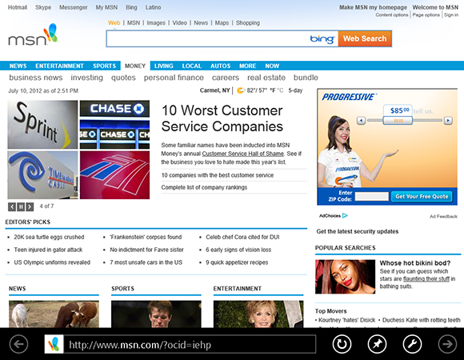This screenshot has height=360, width=464.
Task: Click the Web Search button
Action: (x=365, y=38)
